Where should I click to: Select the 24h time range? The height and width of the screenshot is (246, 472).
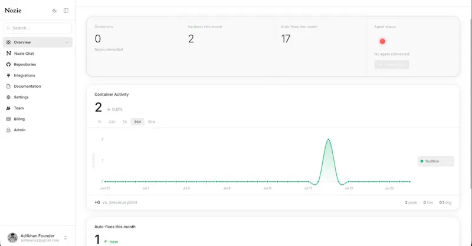[x=112, y=122]
